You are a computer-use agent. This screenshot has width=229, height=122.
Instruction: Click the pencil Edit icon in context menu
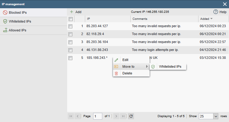click(116, 60)
